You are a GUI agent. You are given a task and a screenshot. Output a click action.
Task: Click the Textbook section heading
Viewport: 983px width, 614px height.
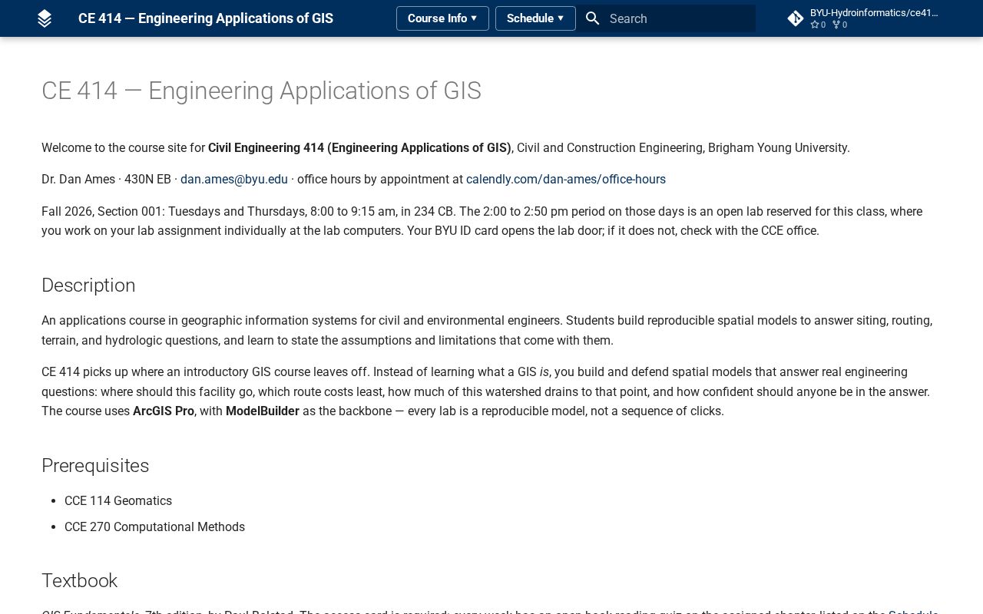[79, 581]
